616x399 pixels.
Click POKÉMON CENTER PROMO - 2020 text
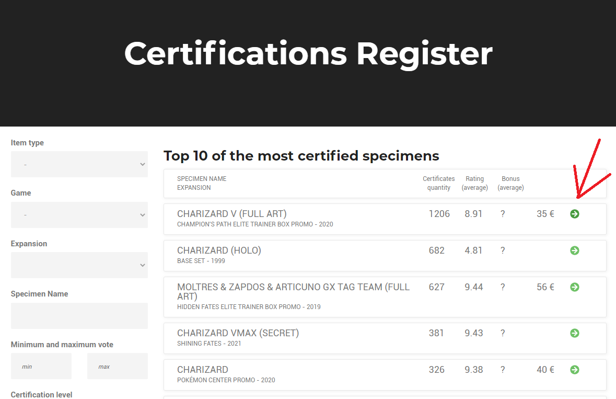226,380
